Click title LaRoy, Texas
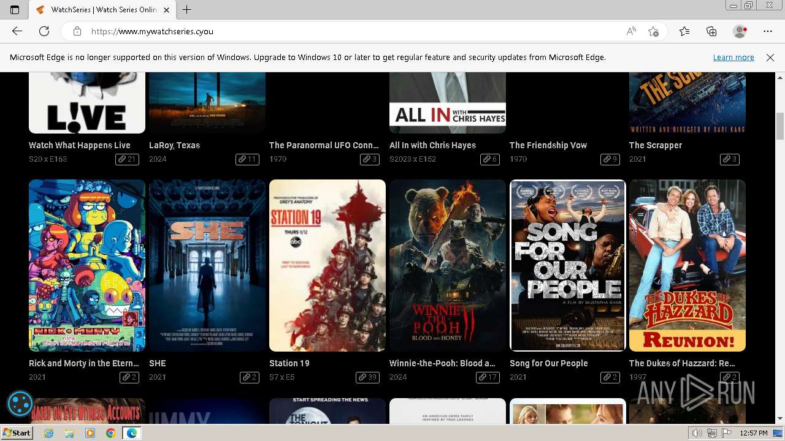This screenshot has width=785, height=441. click(x=174, y=145)
